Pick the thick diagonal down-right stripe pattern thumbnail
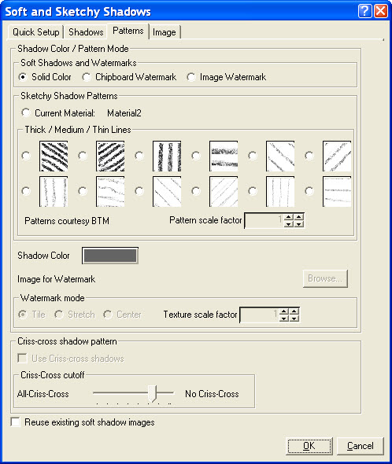 tap(54, 157)
